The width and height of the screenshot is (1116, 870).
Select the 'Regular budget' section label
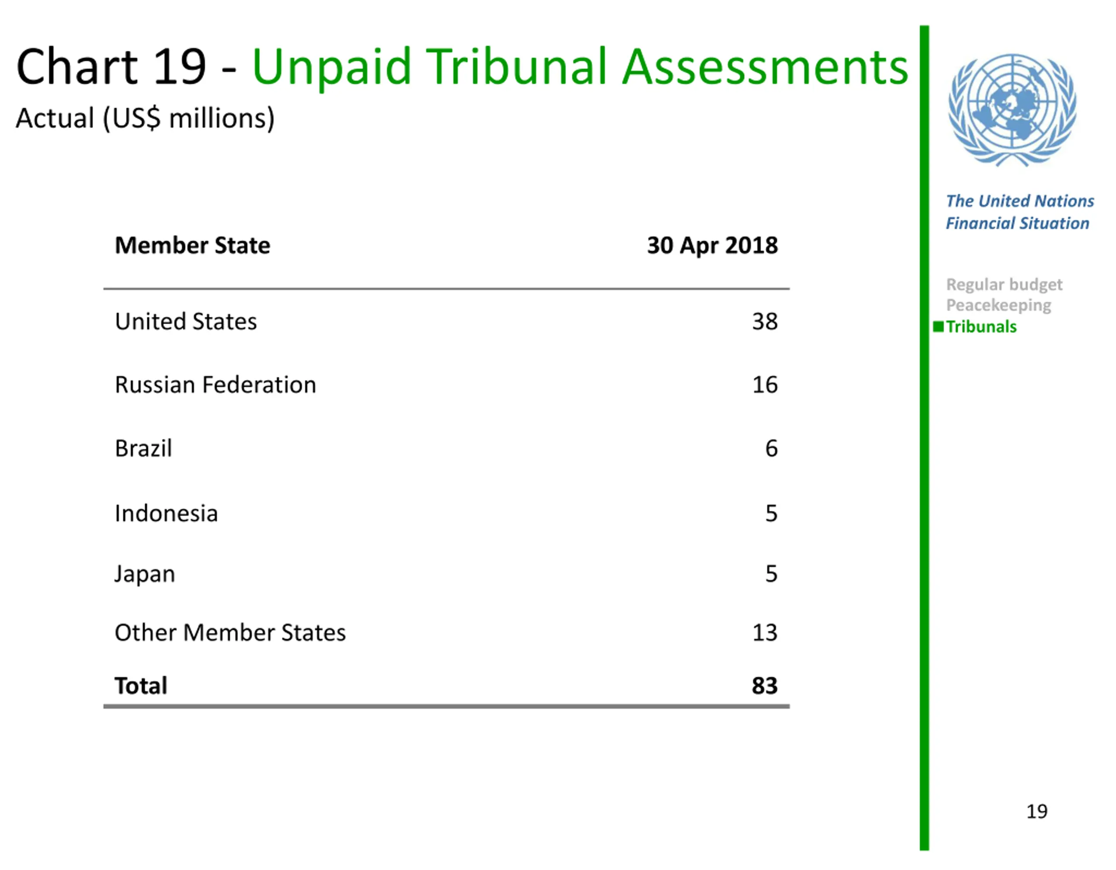pyautogui.click(x=1004, y=285)
